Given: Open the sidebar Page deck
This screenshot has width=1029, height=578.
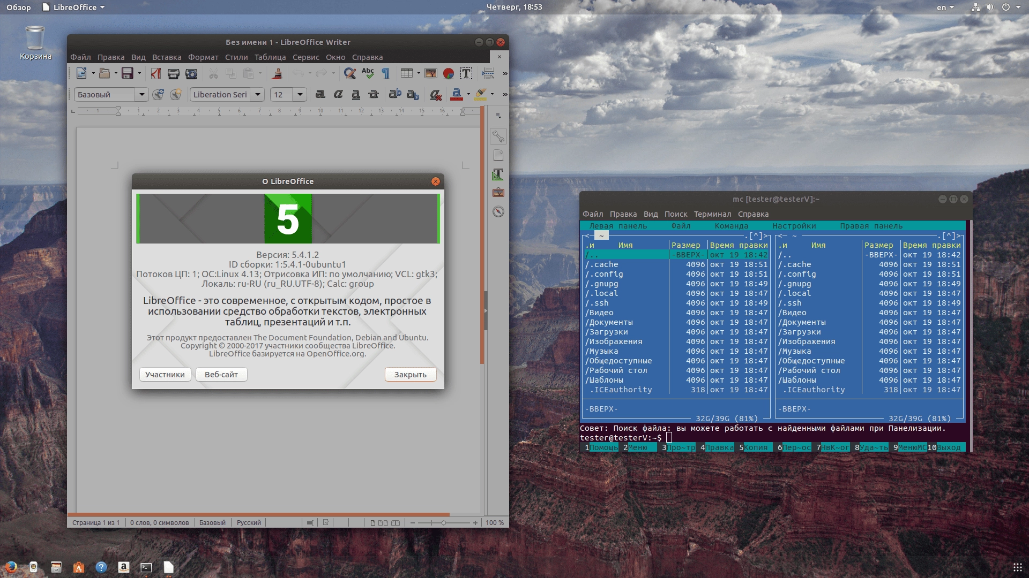Looking at the screenshot, I should click(498, 155).
